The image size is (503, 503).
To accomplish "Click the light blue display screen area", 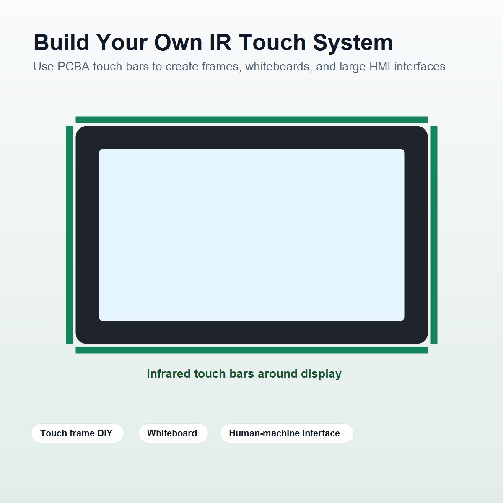I will tap(251, 235).
